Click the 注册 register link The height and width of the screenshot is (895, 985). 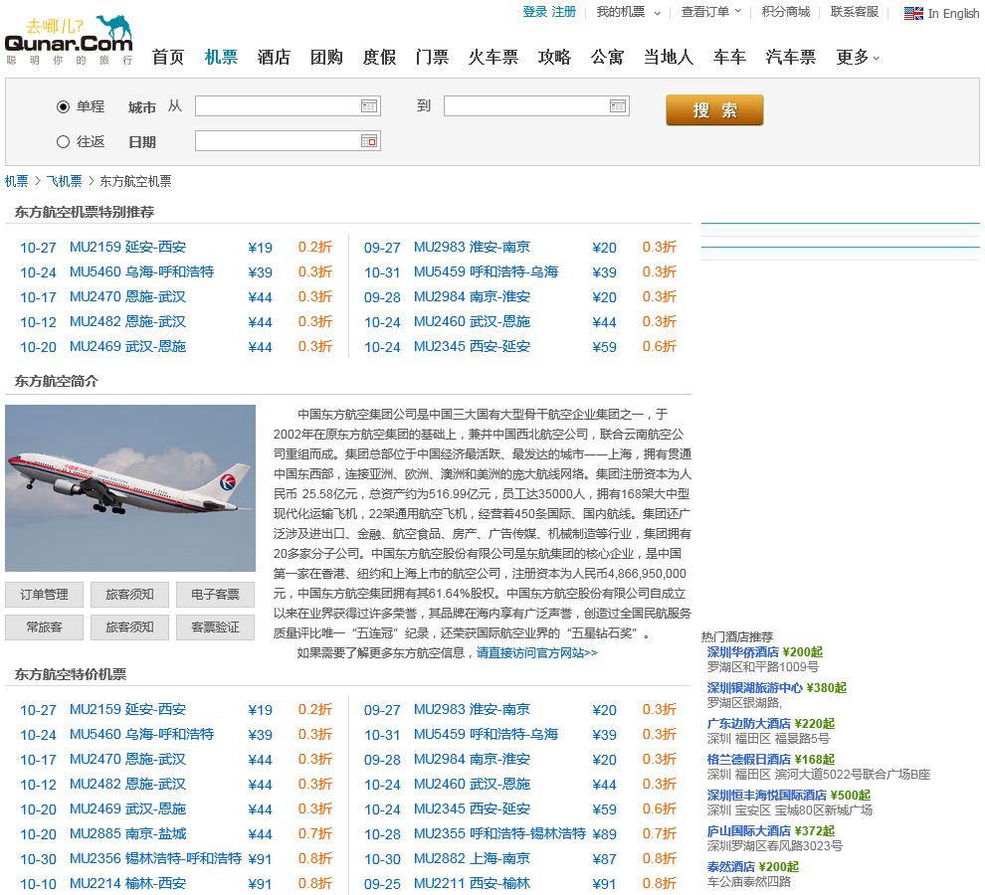pyautogui.click(x=563, y=12)
